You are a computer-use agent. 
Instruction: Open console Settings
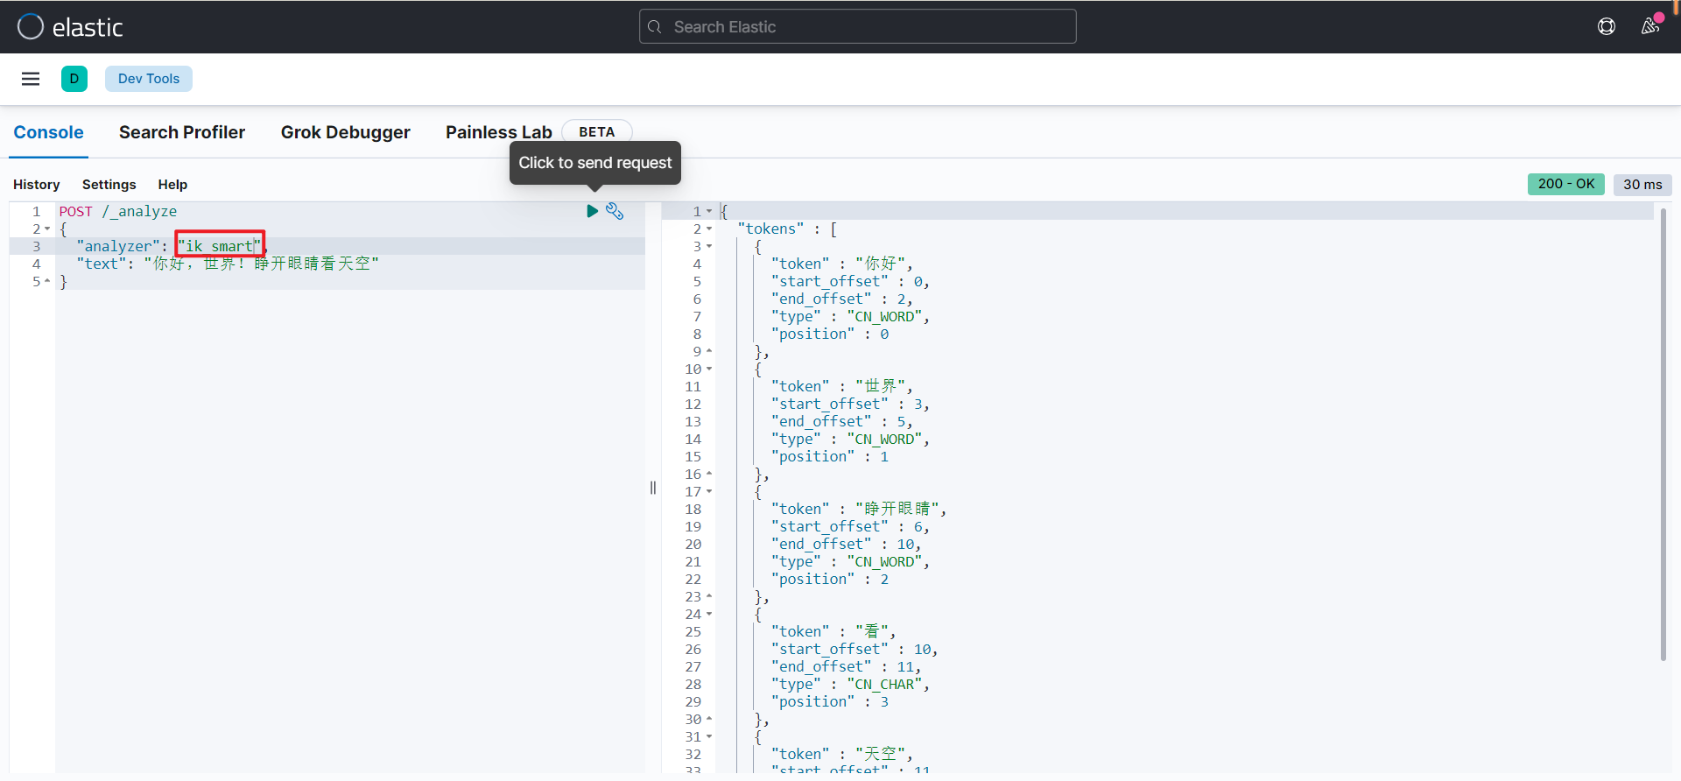(x=109, y=185)
